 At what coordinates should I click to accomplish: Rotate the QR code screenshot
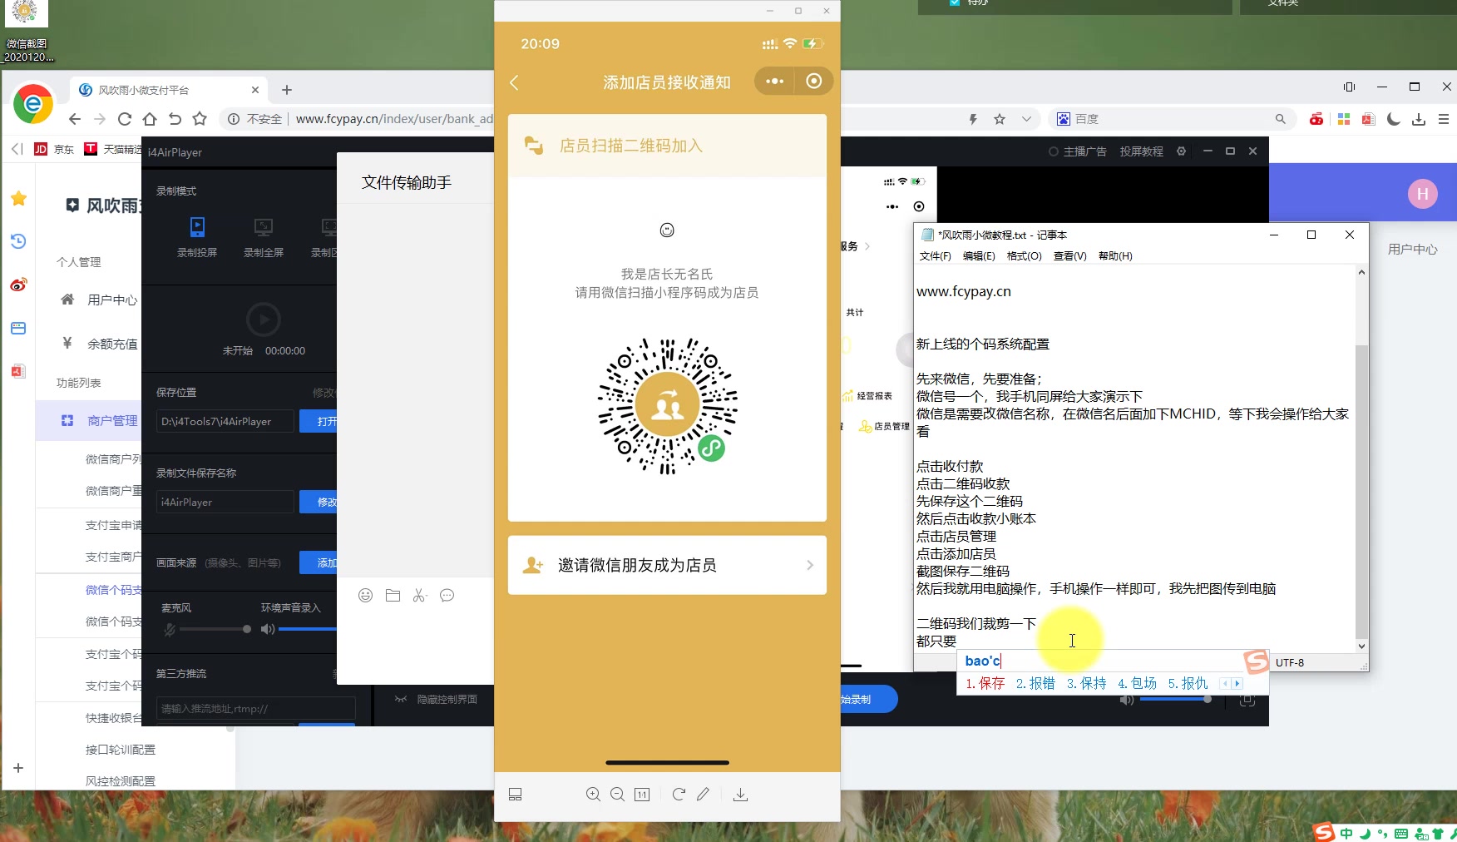pyautogui.click(x=679, y=794)
